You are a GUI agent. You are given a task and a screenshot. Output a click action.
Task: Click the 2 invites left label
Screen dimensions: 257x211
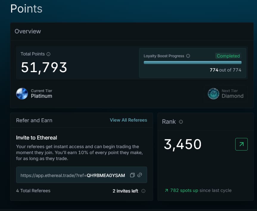[125, 191]
